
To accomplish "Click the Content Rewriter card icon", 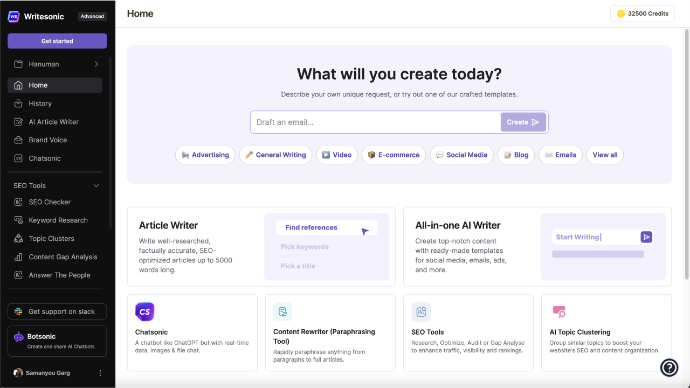I will [282, 311].
